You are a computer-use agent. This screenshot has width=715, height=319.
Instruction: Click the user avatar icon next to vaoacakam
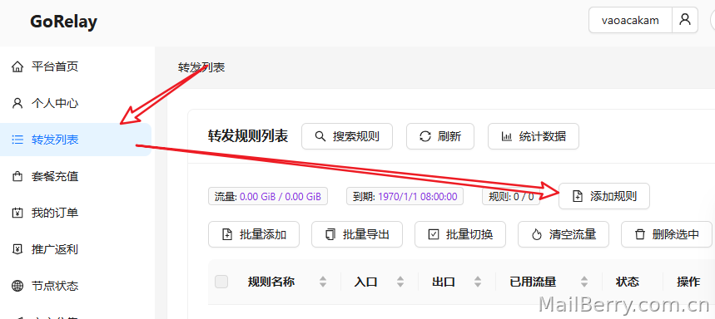[x=685, y=20]
